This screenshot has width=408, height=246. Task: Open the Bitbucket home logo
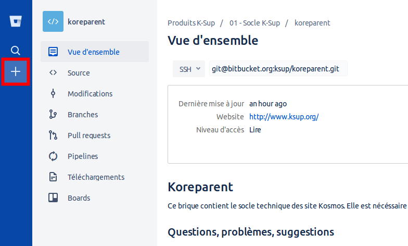[16, 21]
